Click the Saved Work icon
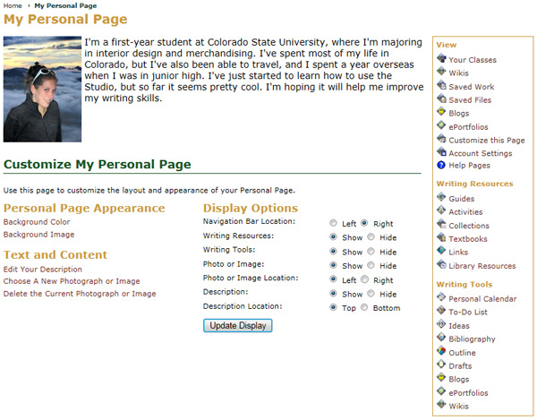Screen dimensions: 537x420 pos(441,85)
